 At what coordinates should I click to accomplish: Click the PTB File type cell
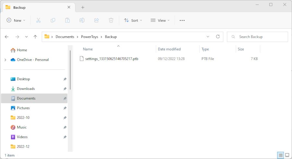tap(208, 59)
